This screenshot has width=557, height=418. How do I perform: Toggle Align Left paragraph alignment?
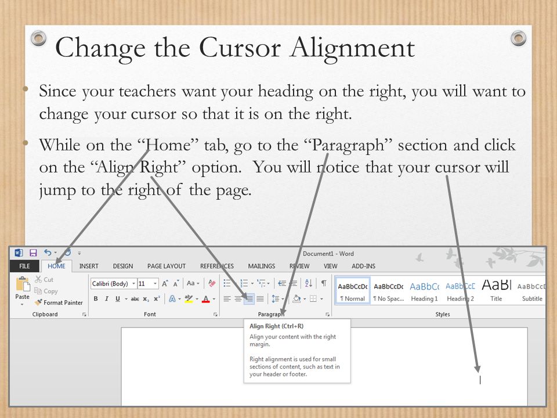pos(227,299)
